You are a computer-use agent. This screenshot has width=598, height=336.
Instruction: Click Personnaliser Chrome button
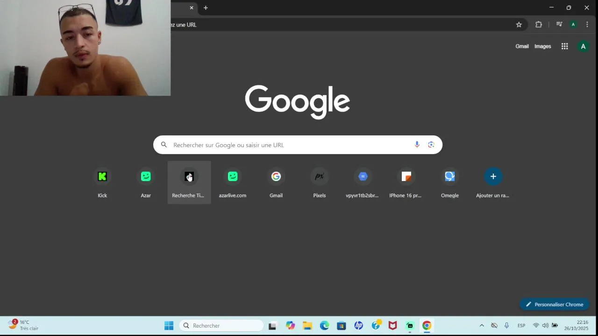tap(555, 304)
